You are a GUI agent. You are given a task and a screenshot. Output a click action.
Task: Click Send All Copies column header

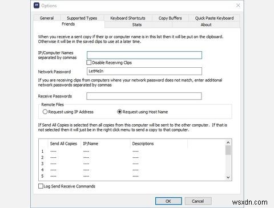click(x=63, y=144)
